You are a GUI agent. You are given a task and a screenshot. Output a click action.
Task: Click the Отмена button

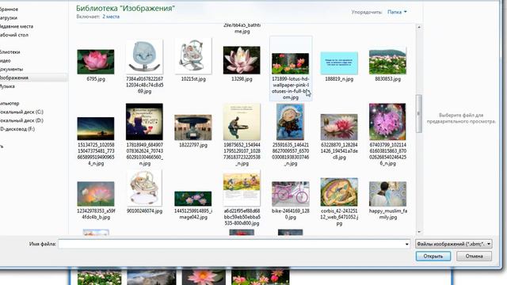(x=474, y=256)
